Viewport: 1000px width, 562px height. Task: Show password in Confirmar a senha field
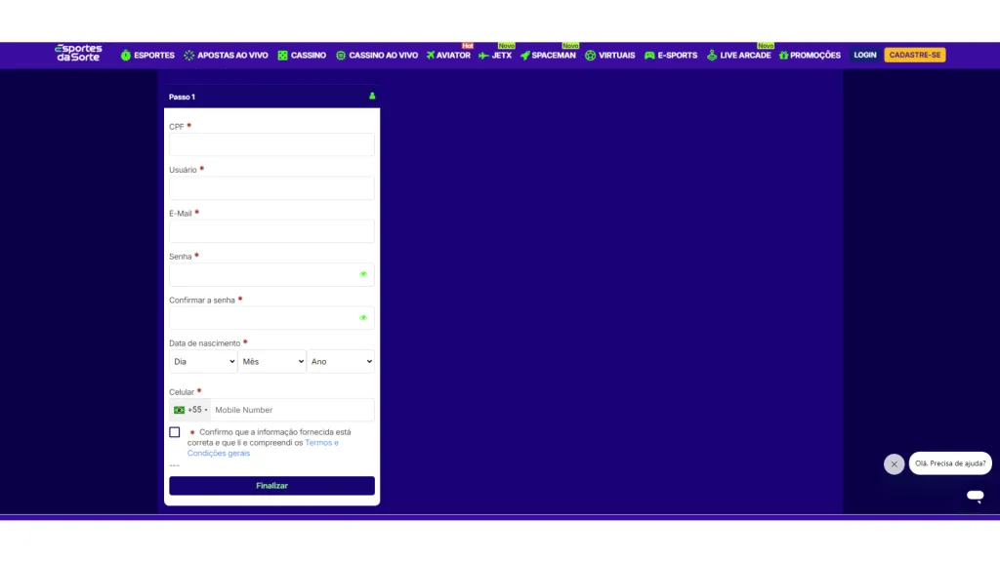click(363, 318)
